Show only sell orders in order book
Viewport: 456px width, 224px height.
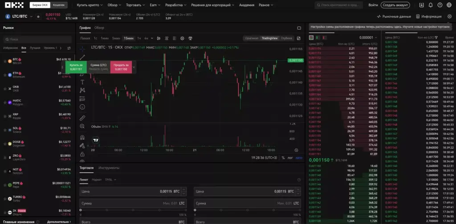324,37
